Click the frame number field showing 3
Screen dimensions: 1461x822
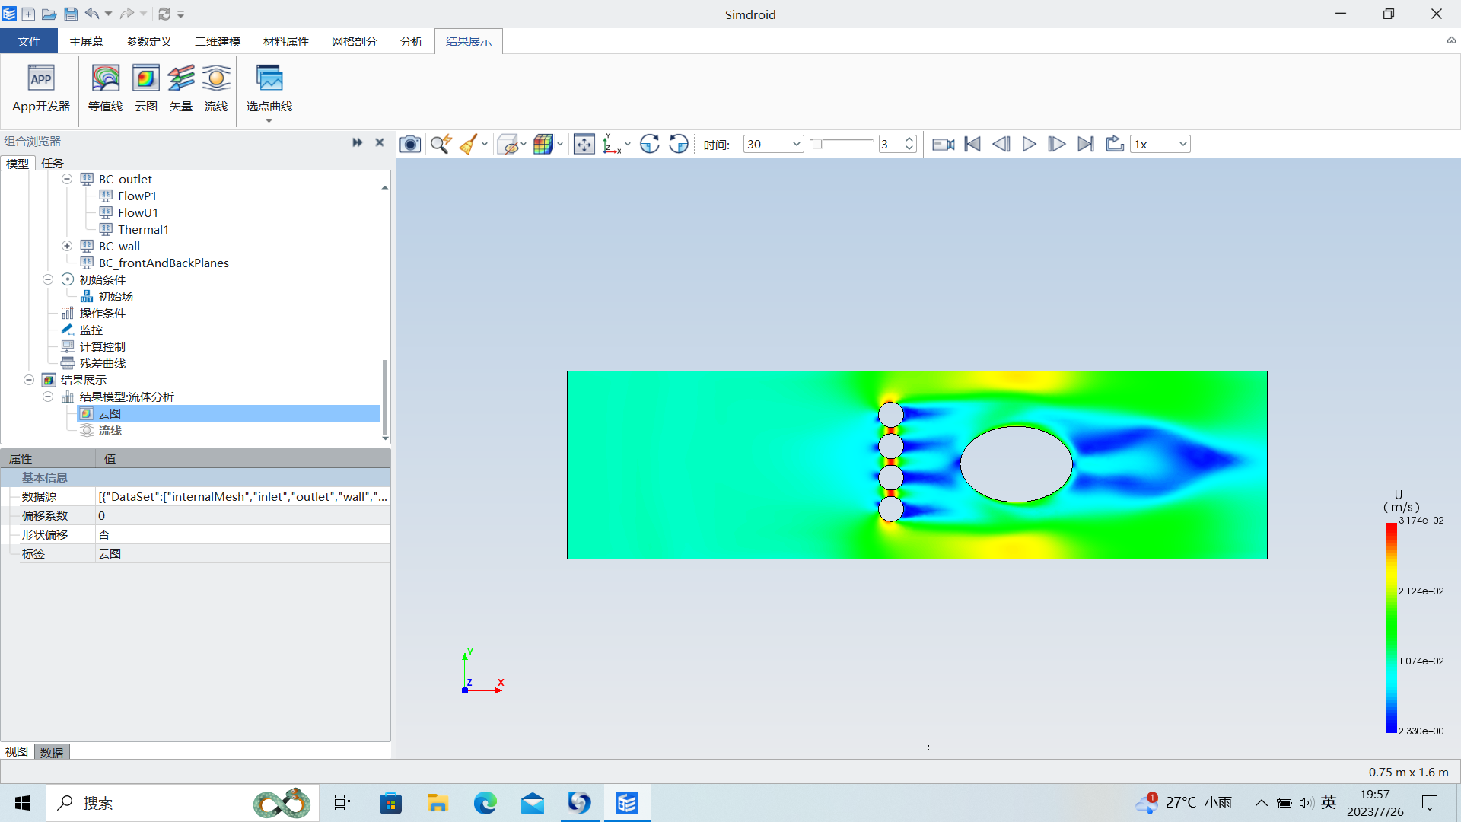890,144
